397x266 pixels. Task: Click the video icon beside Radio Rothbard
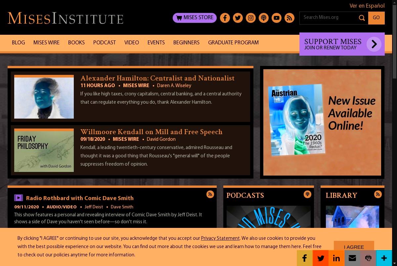(x=19, y=198)
